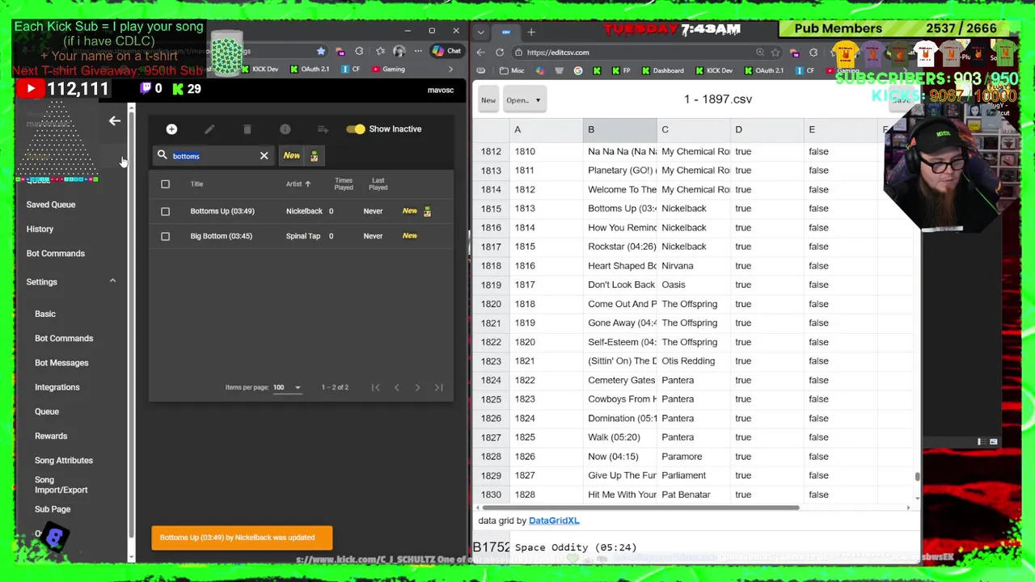Click the bookmark star in left browser
1035x582 pixels.
321,52
